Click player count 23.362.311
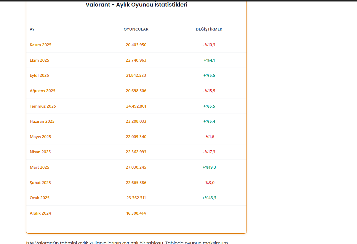This screenshot has height=244, width=357. pyautogui.click(x=136, y=198)
